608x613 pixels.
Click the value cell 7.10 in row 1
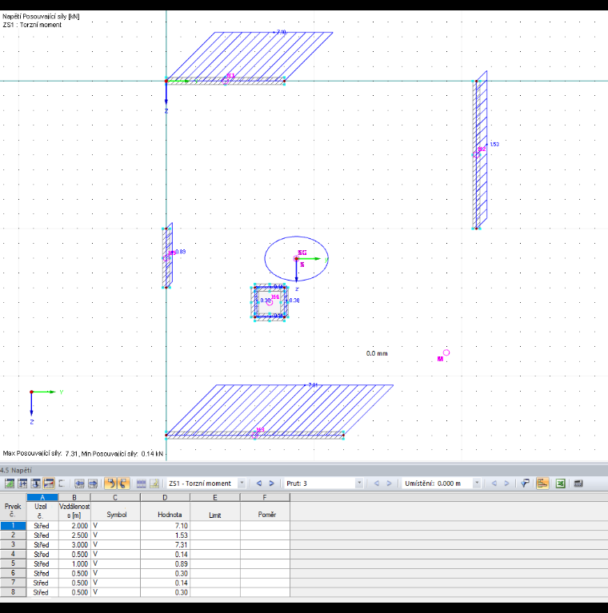[165, 526]
